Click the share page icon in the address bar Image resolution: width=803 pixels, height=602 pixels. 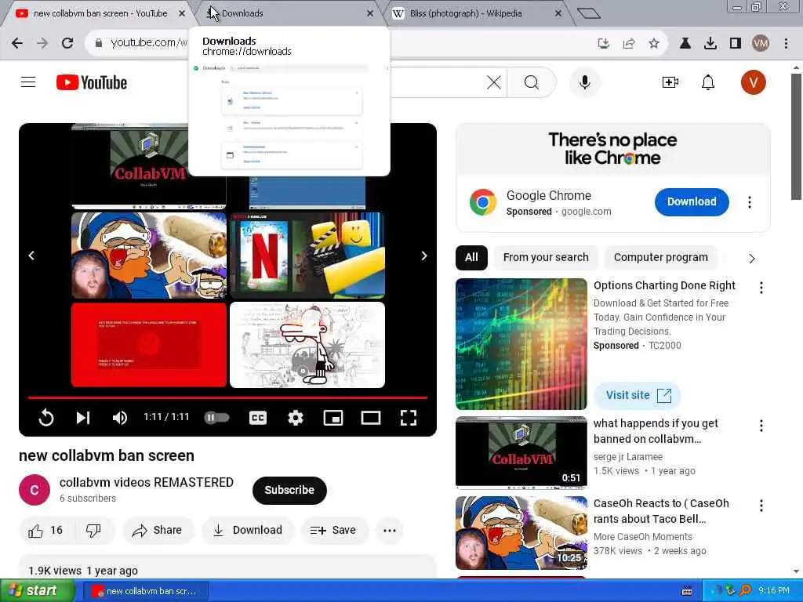629,44
